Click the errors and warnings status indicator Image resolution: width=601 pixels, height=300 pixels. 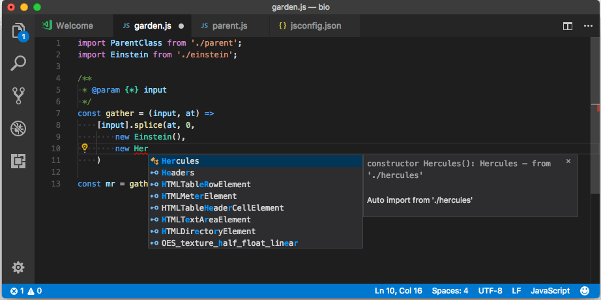(27, 291)
